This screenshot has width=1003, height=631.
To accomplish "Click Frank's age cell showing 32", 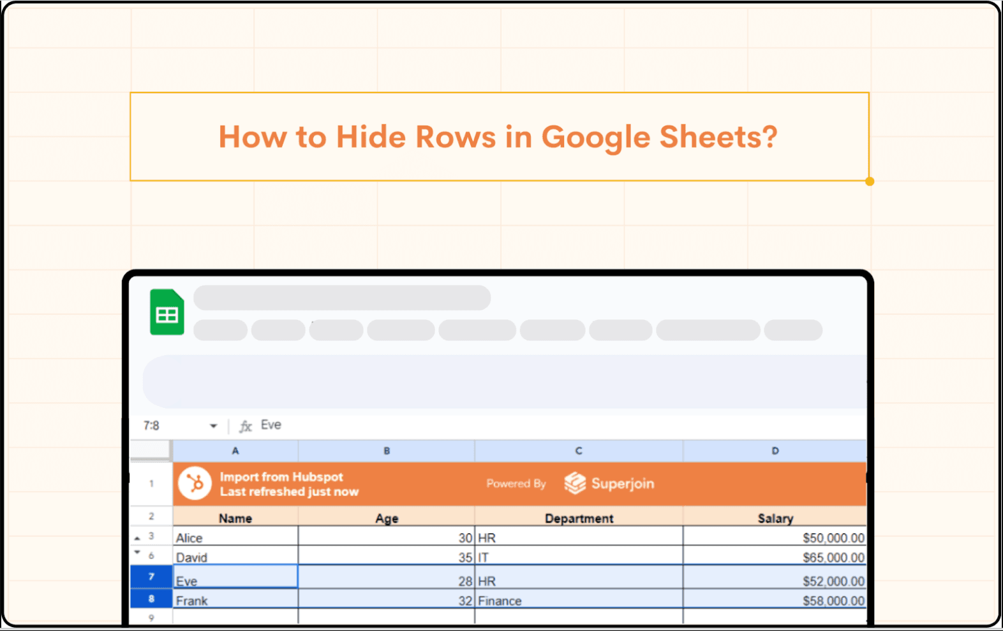I will (x=387, y=599).
